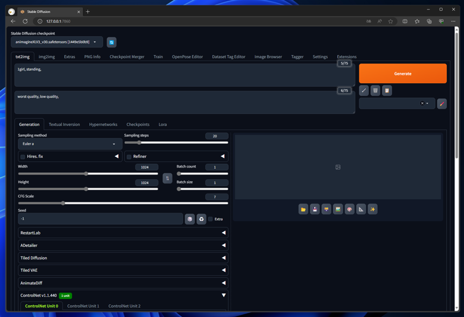464x317 pixels.
Task: Adjust the Sampling steps slider
Action: pyautogui.click(x=176, y=142)
